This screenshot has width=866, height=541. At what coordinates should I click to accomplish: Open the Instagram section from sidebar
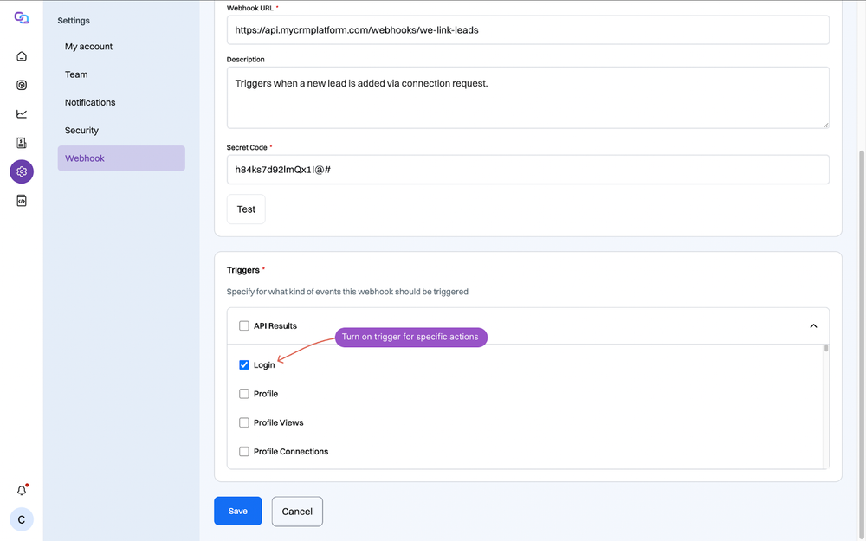pos(21,85)
